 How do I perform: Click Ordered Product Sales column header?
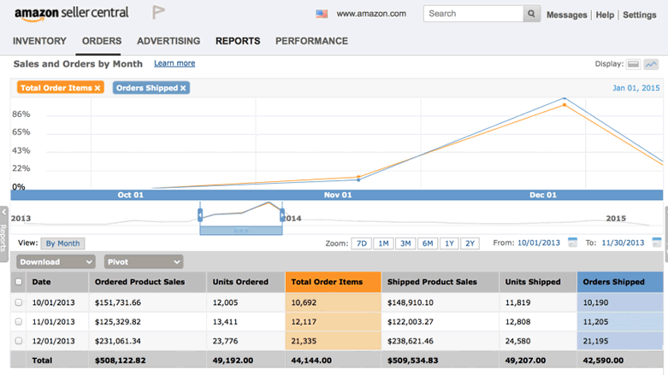[148, 282]
